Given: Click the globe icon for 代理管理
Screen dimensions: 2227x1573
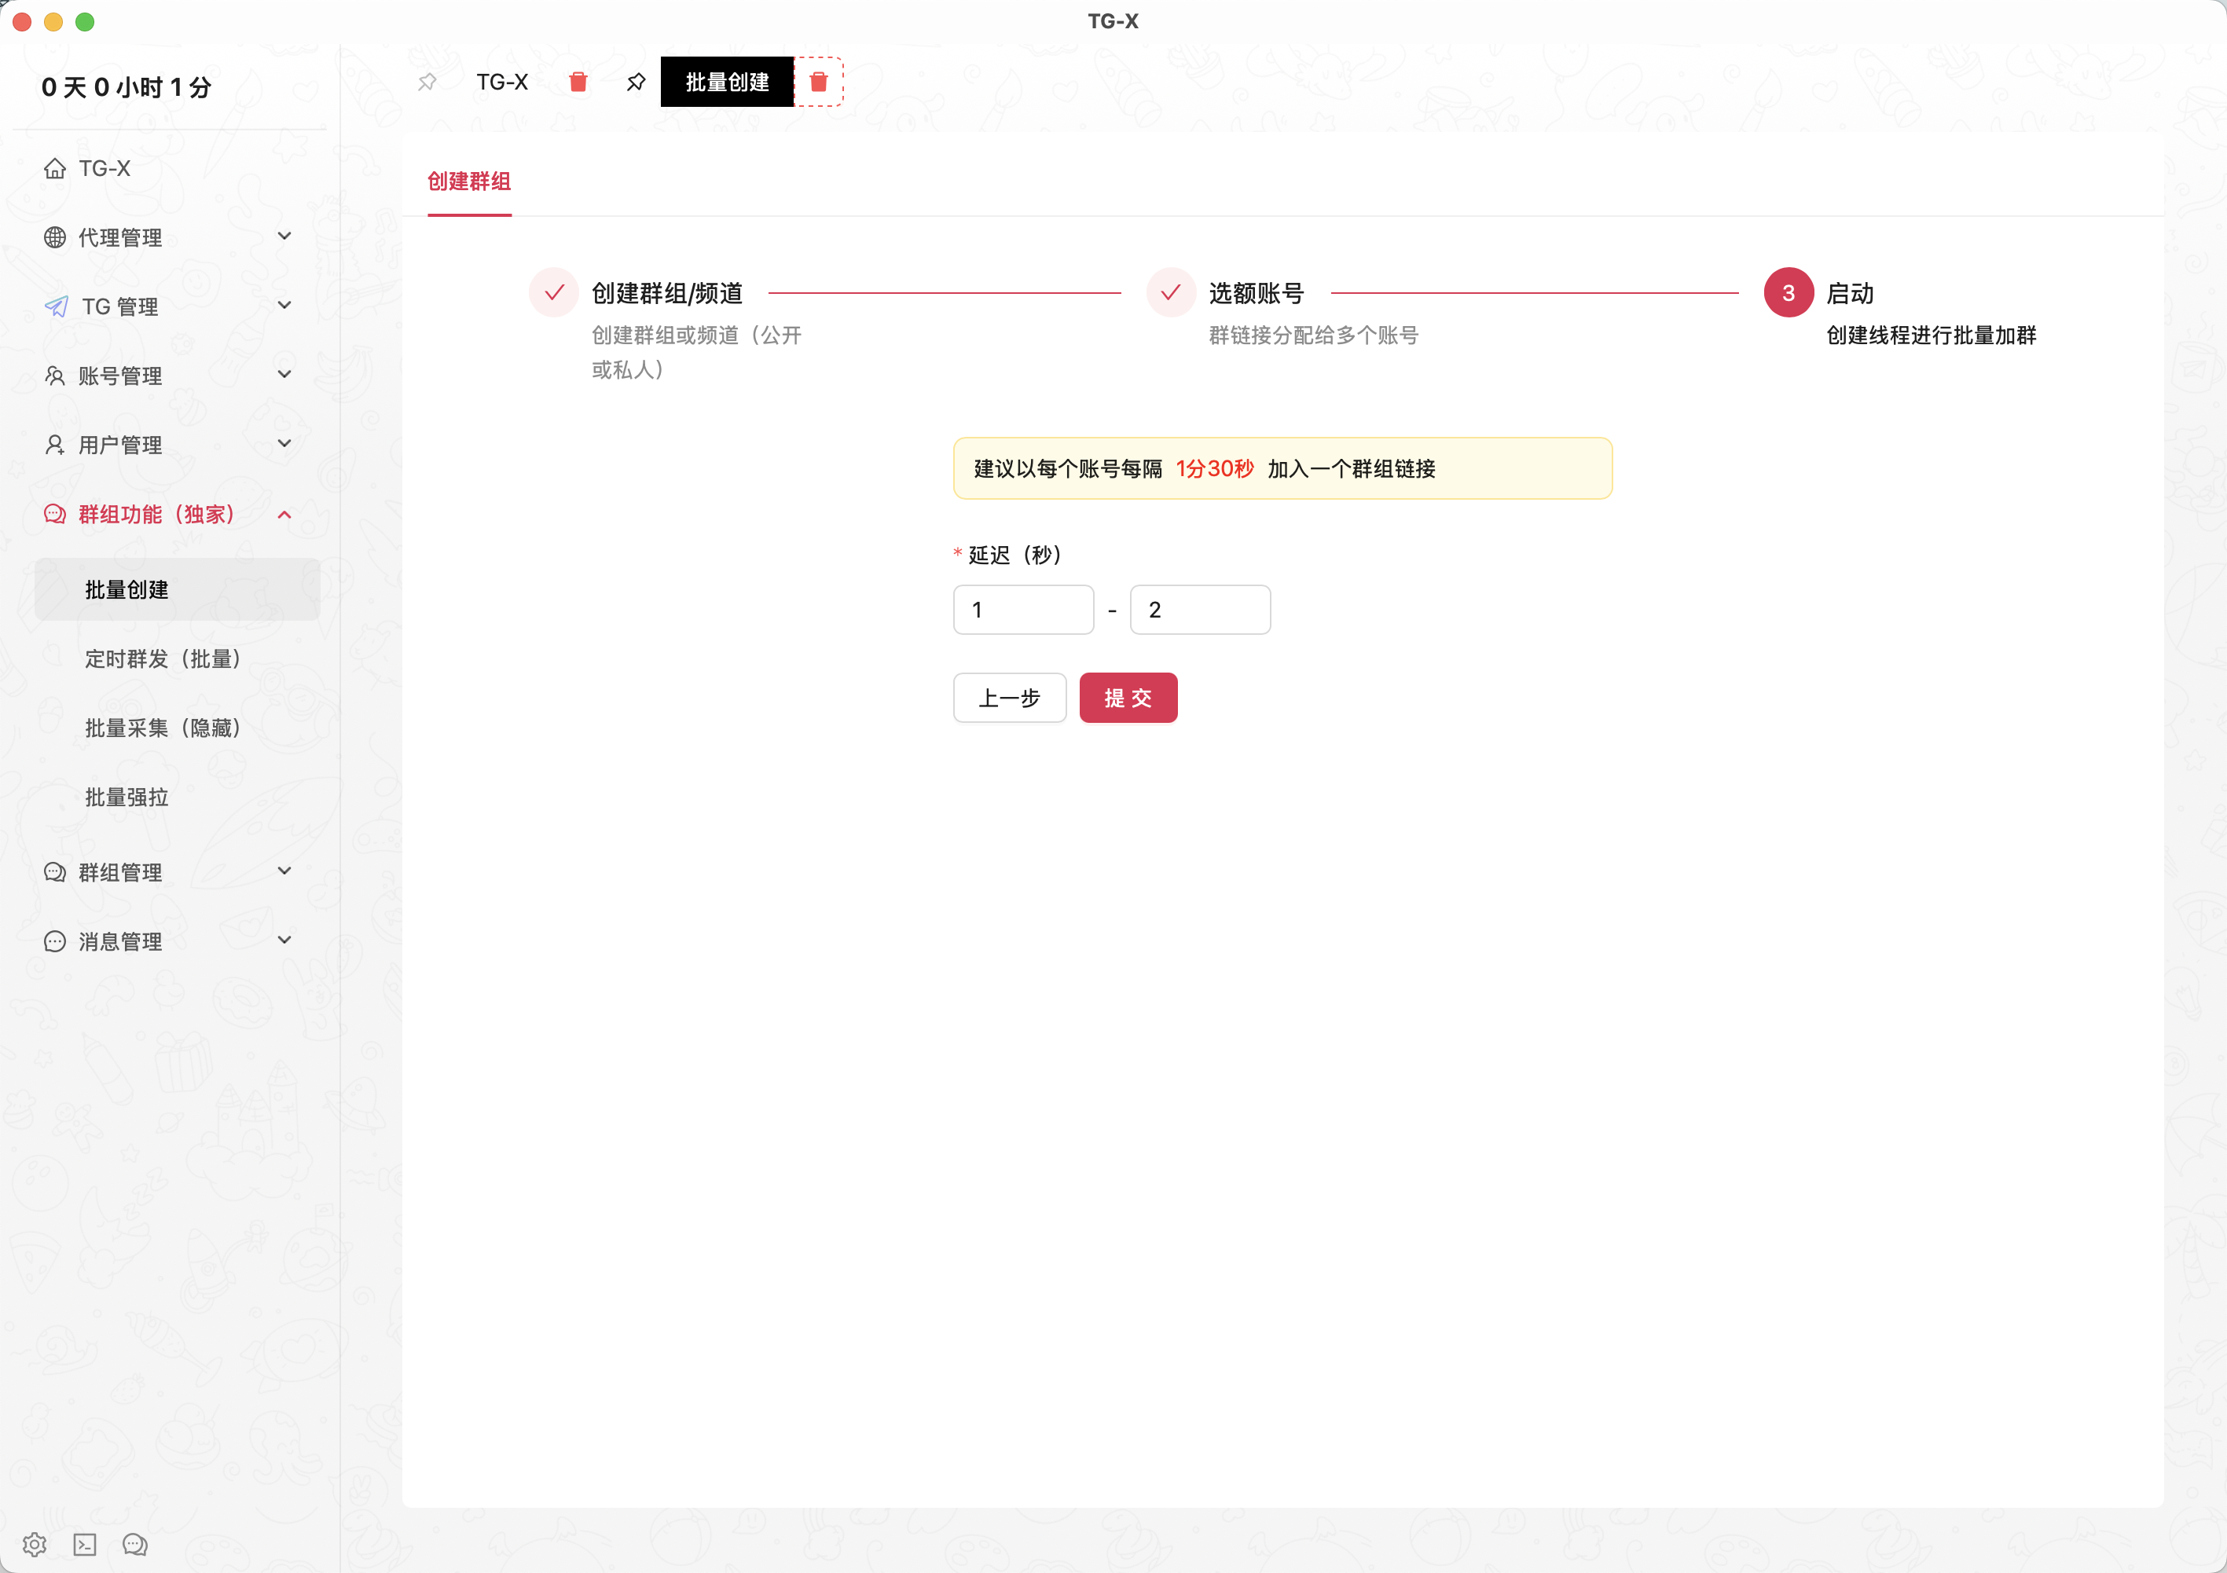Looking at the screenshot, I should click(x=55, y=237).
